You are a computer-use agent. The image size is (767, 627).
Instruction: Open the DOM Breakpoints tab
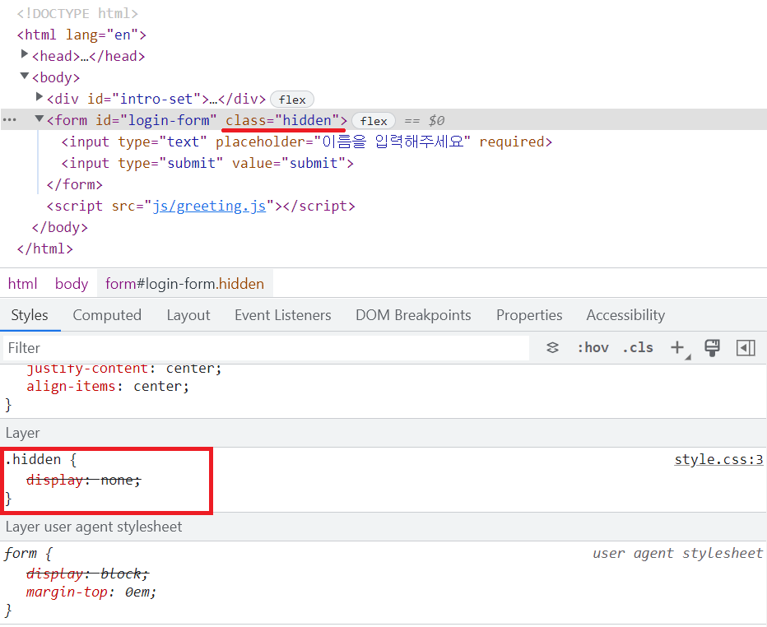tap(413, 315)
